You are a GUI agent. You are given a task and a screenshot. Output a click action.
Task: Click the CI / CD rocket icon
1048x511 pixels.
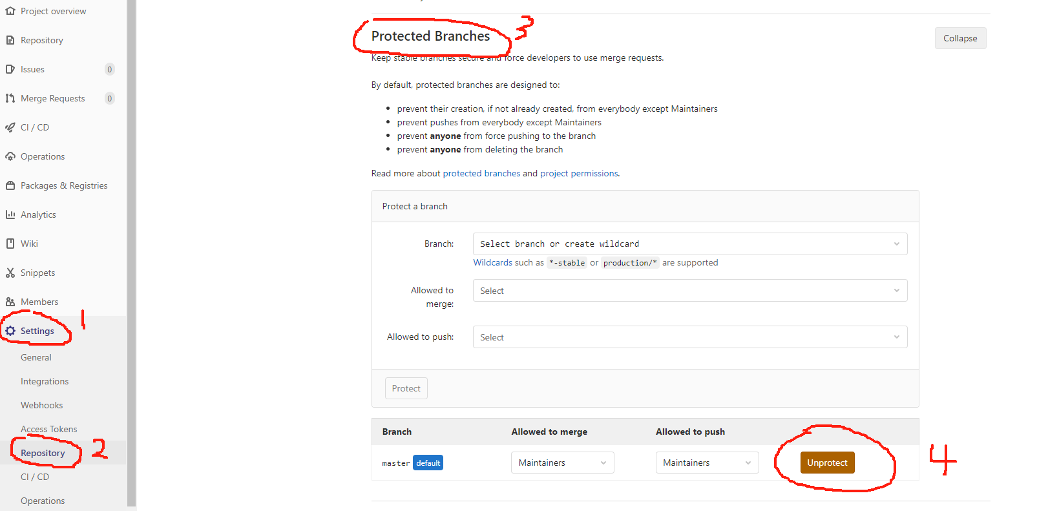click(x=10, y=127)
